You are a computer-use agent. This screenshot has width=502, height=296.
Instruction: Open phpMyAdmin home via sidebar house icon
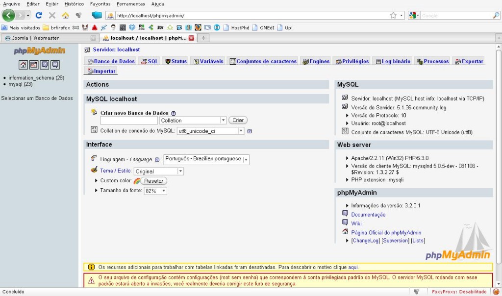[23, 65]
